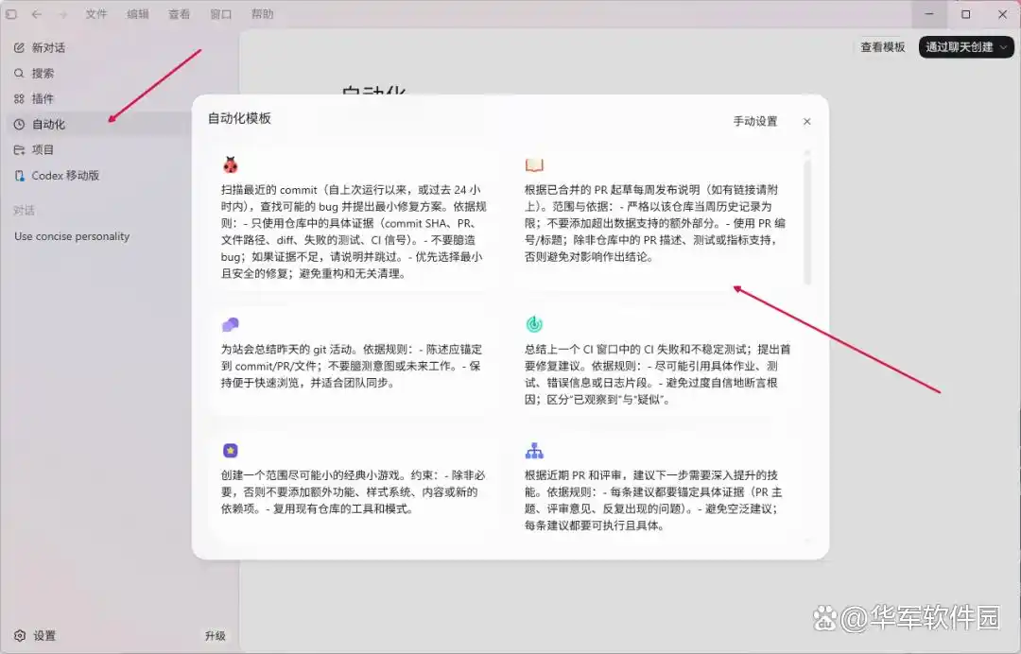Click the 新对话 pencil icon
This screenshot has width=1021, height=654.
[20, 47]
